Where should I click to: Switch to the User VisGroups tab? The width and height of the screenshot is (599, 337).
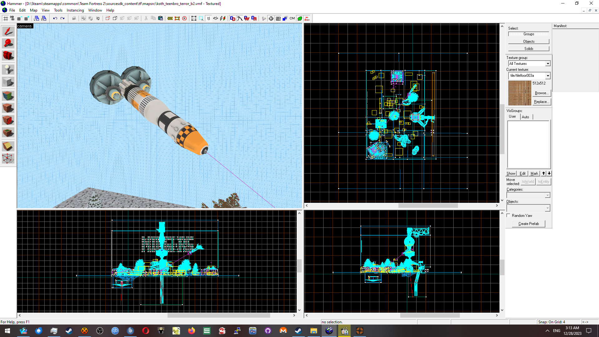[513, 117]
